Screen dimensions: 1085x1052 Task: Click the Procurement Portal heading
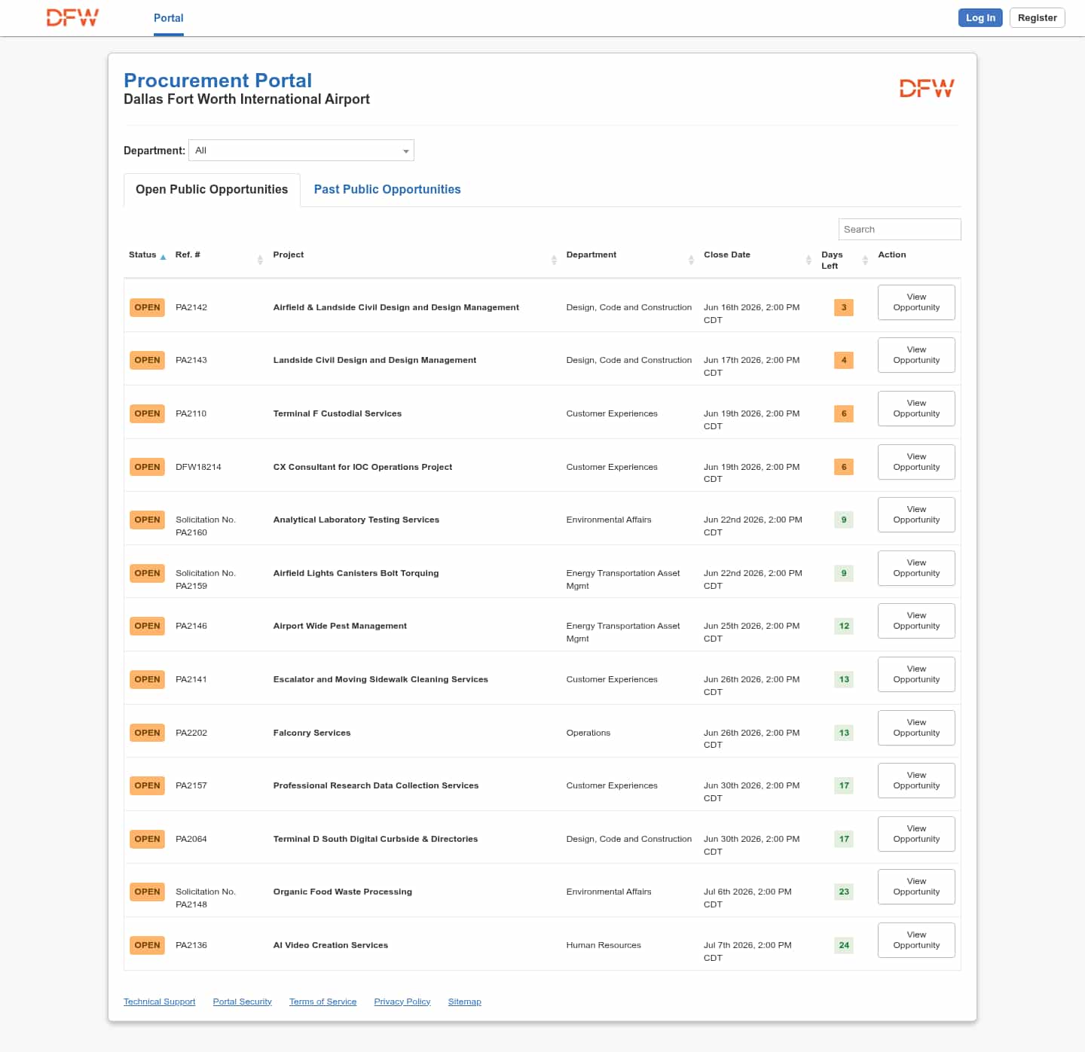pos(218,81)
